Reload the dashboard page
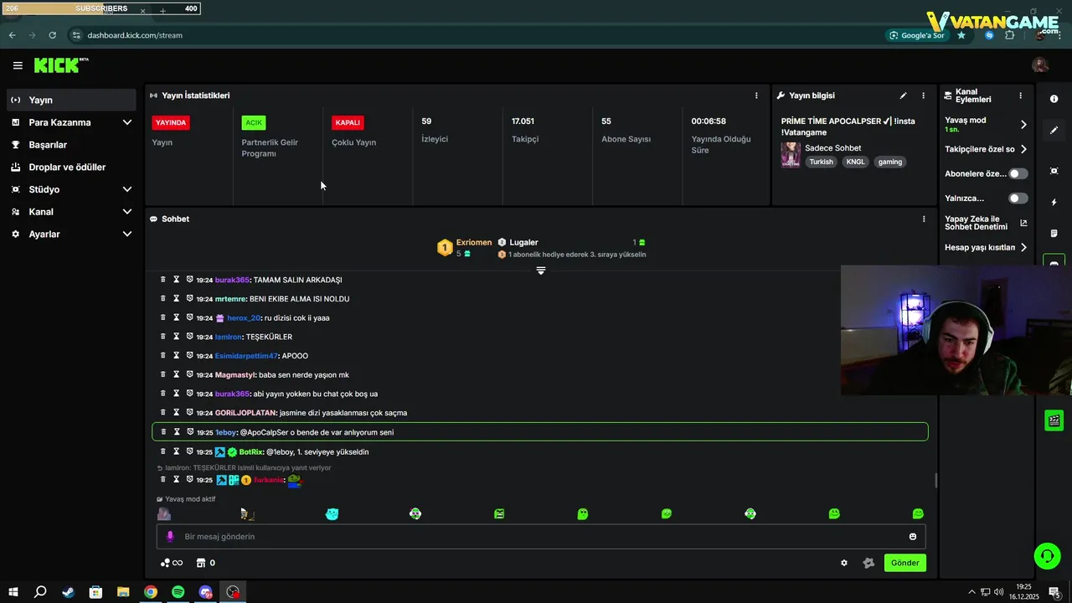1072x603 pixels. [x=52, y=35]
